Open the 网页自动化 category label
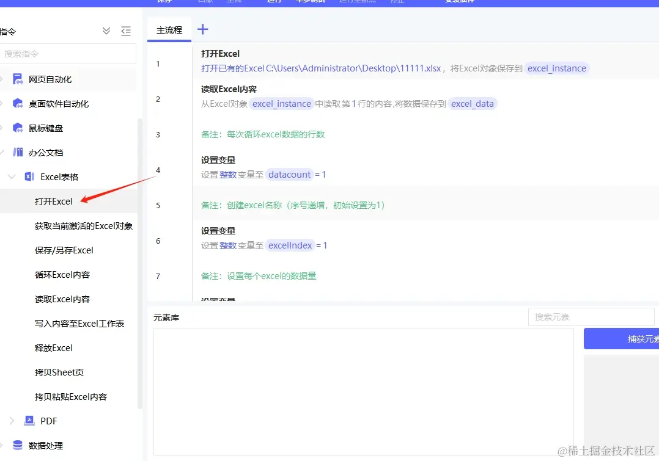Screen dimensions: 659x461 (x=50, y=79)
